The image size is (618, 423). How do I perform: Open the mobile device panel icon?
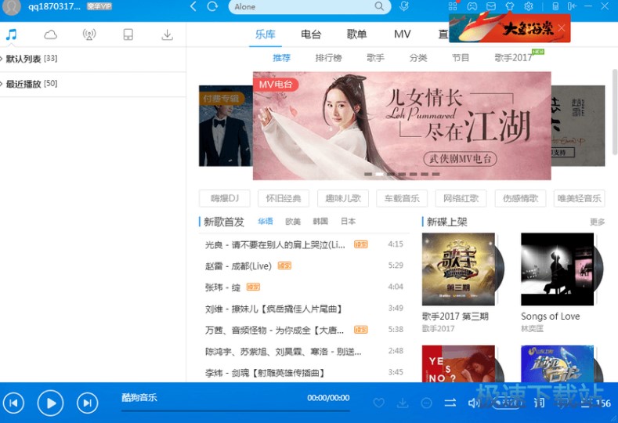tap(128, 34)
